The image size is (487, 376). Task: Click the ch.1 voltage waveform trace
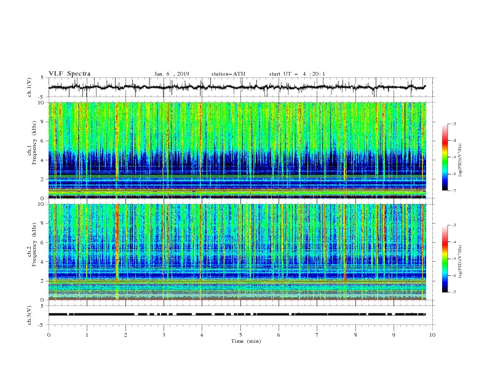(x=237, y=87)
